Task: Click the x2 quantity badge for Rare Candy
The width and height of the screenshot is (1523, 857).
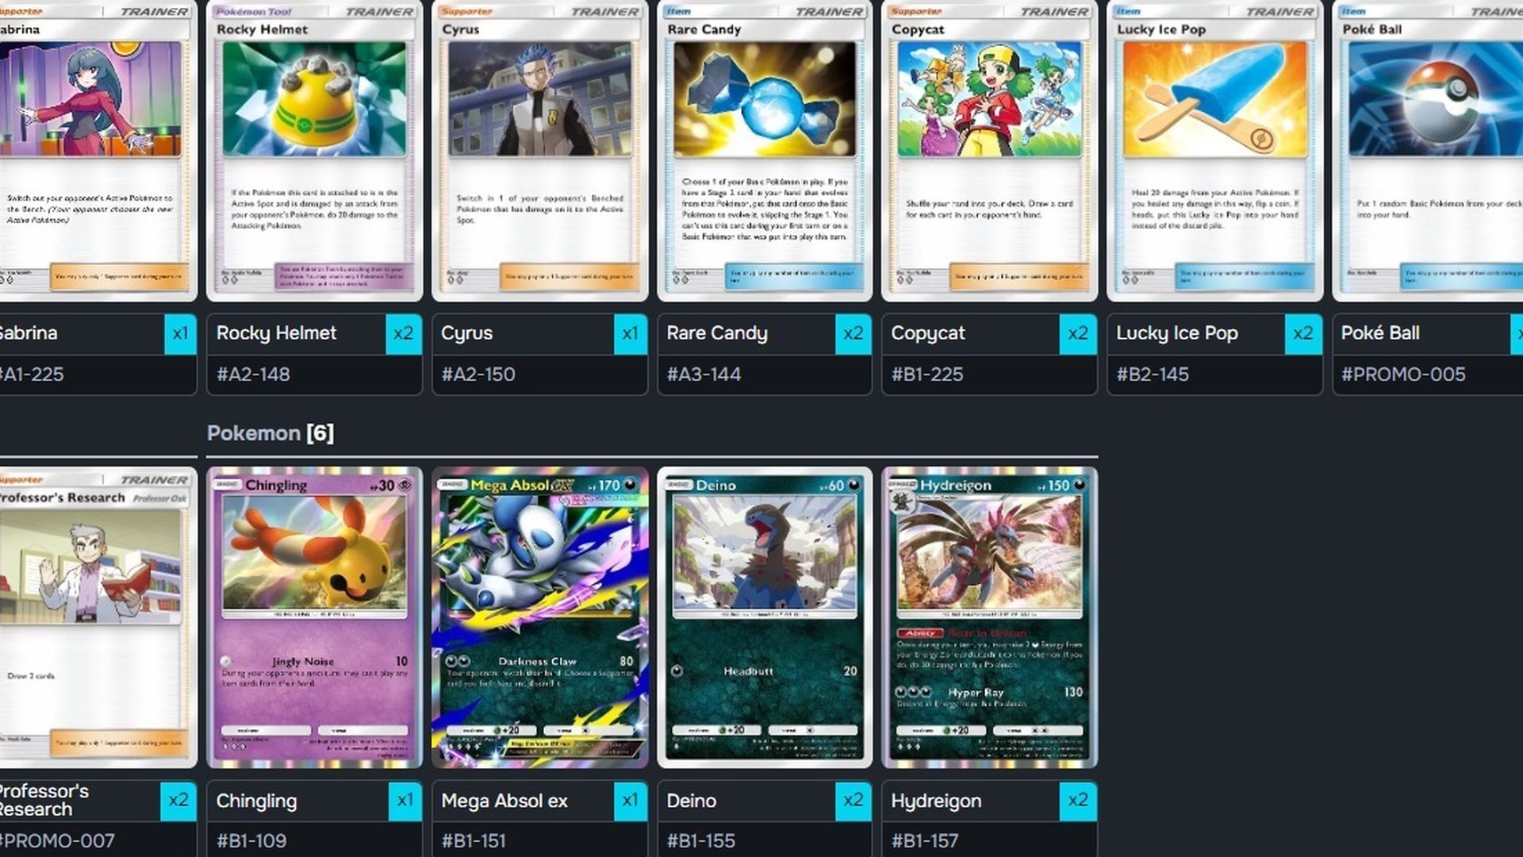Action: [854, 333]
